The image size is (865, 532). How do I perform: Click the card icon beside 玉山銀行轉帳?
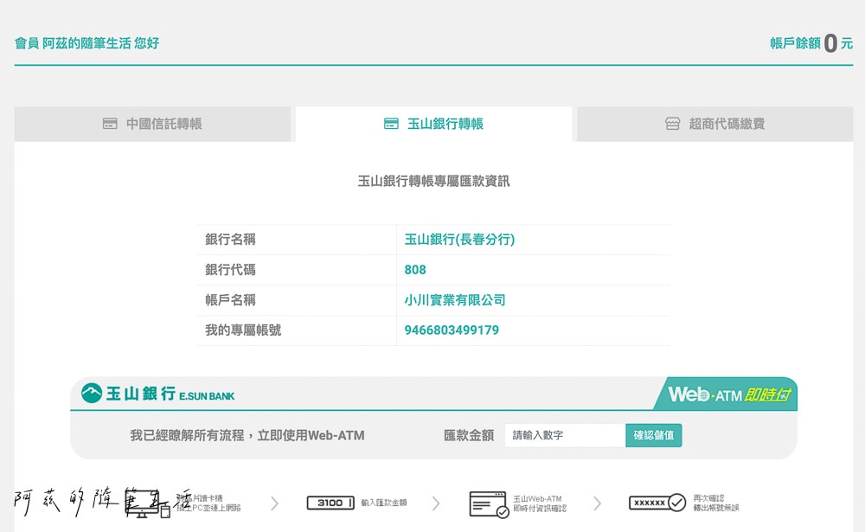tap(391, 124)
